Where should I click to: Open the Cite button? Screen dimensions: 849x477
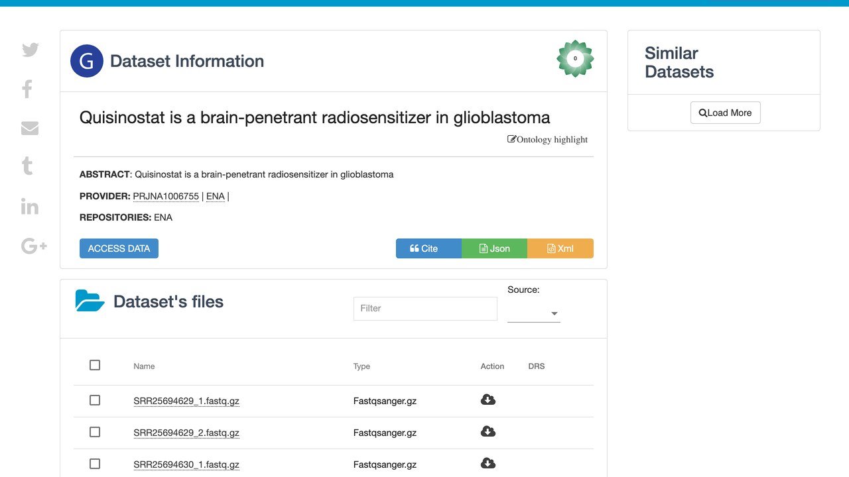[428, 248]
